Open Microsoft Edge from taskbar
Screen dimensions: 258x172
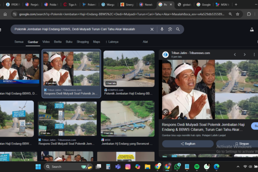point(217,167)
